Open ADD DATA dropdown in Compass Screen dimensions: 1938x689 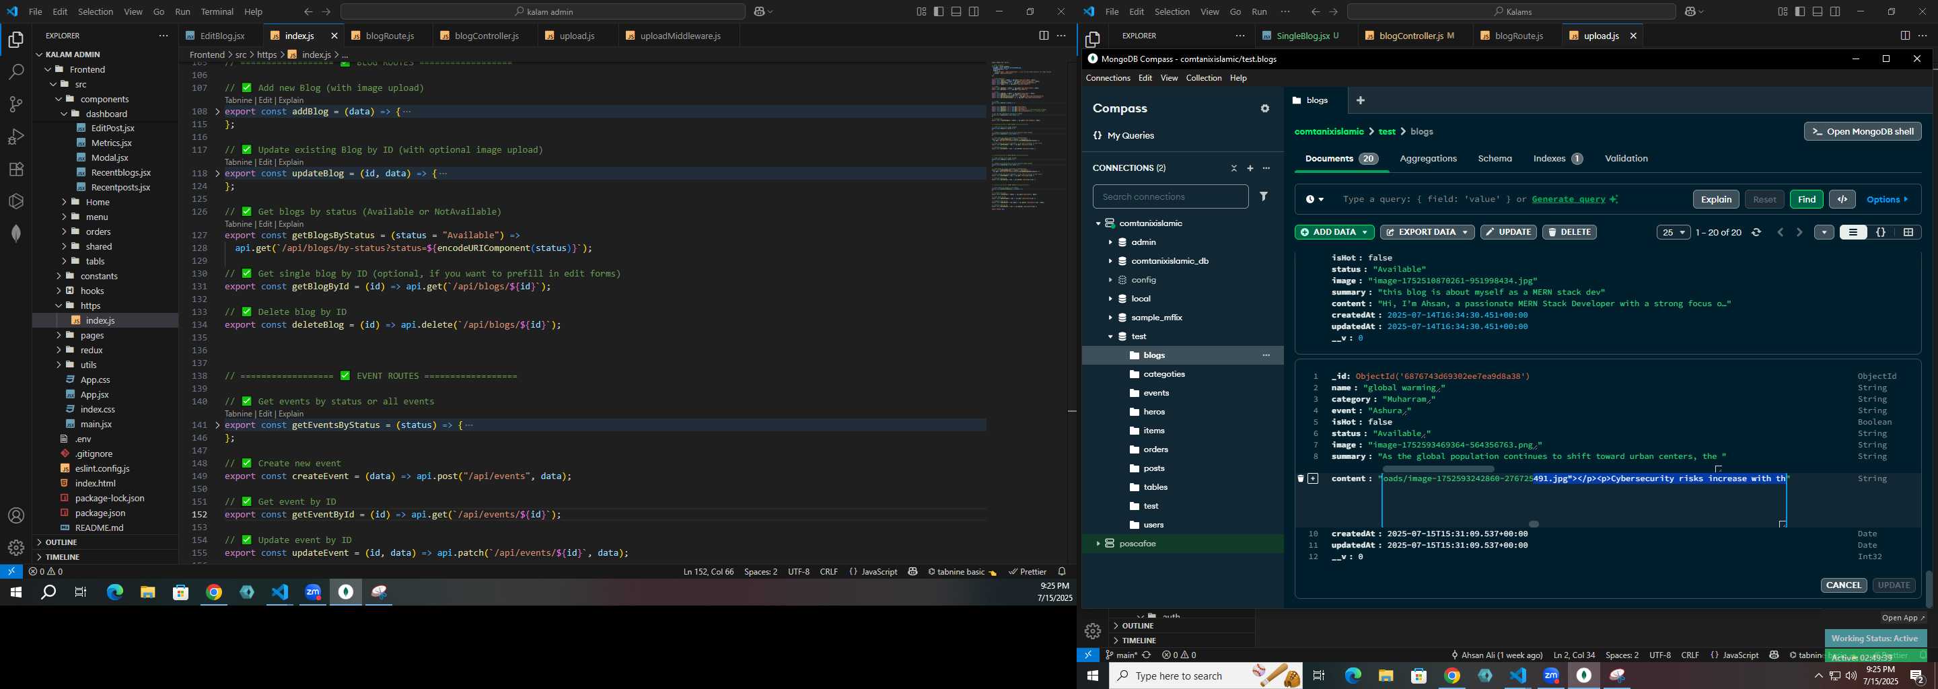1334,232
